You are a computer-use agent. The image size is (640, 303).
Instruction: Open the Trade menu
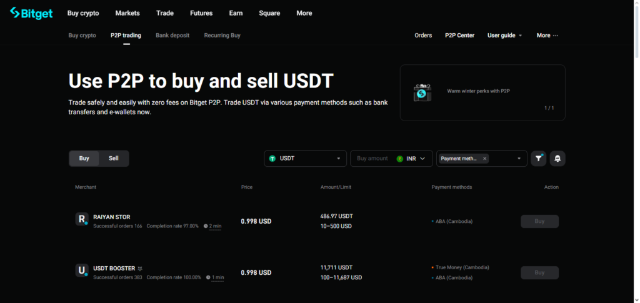[165, 13]
